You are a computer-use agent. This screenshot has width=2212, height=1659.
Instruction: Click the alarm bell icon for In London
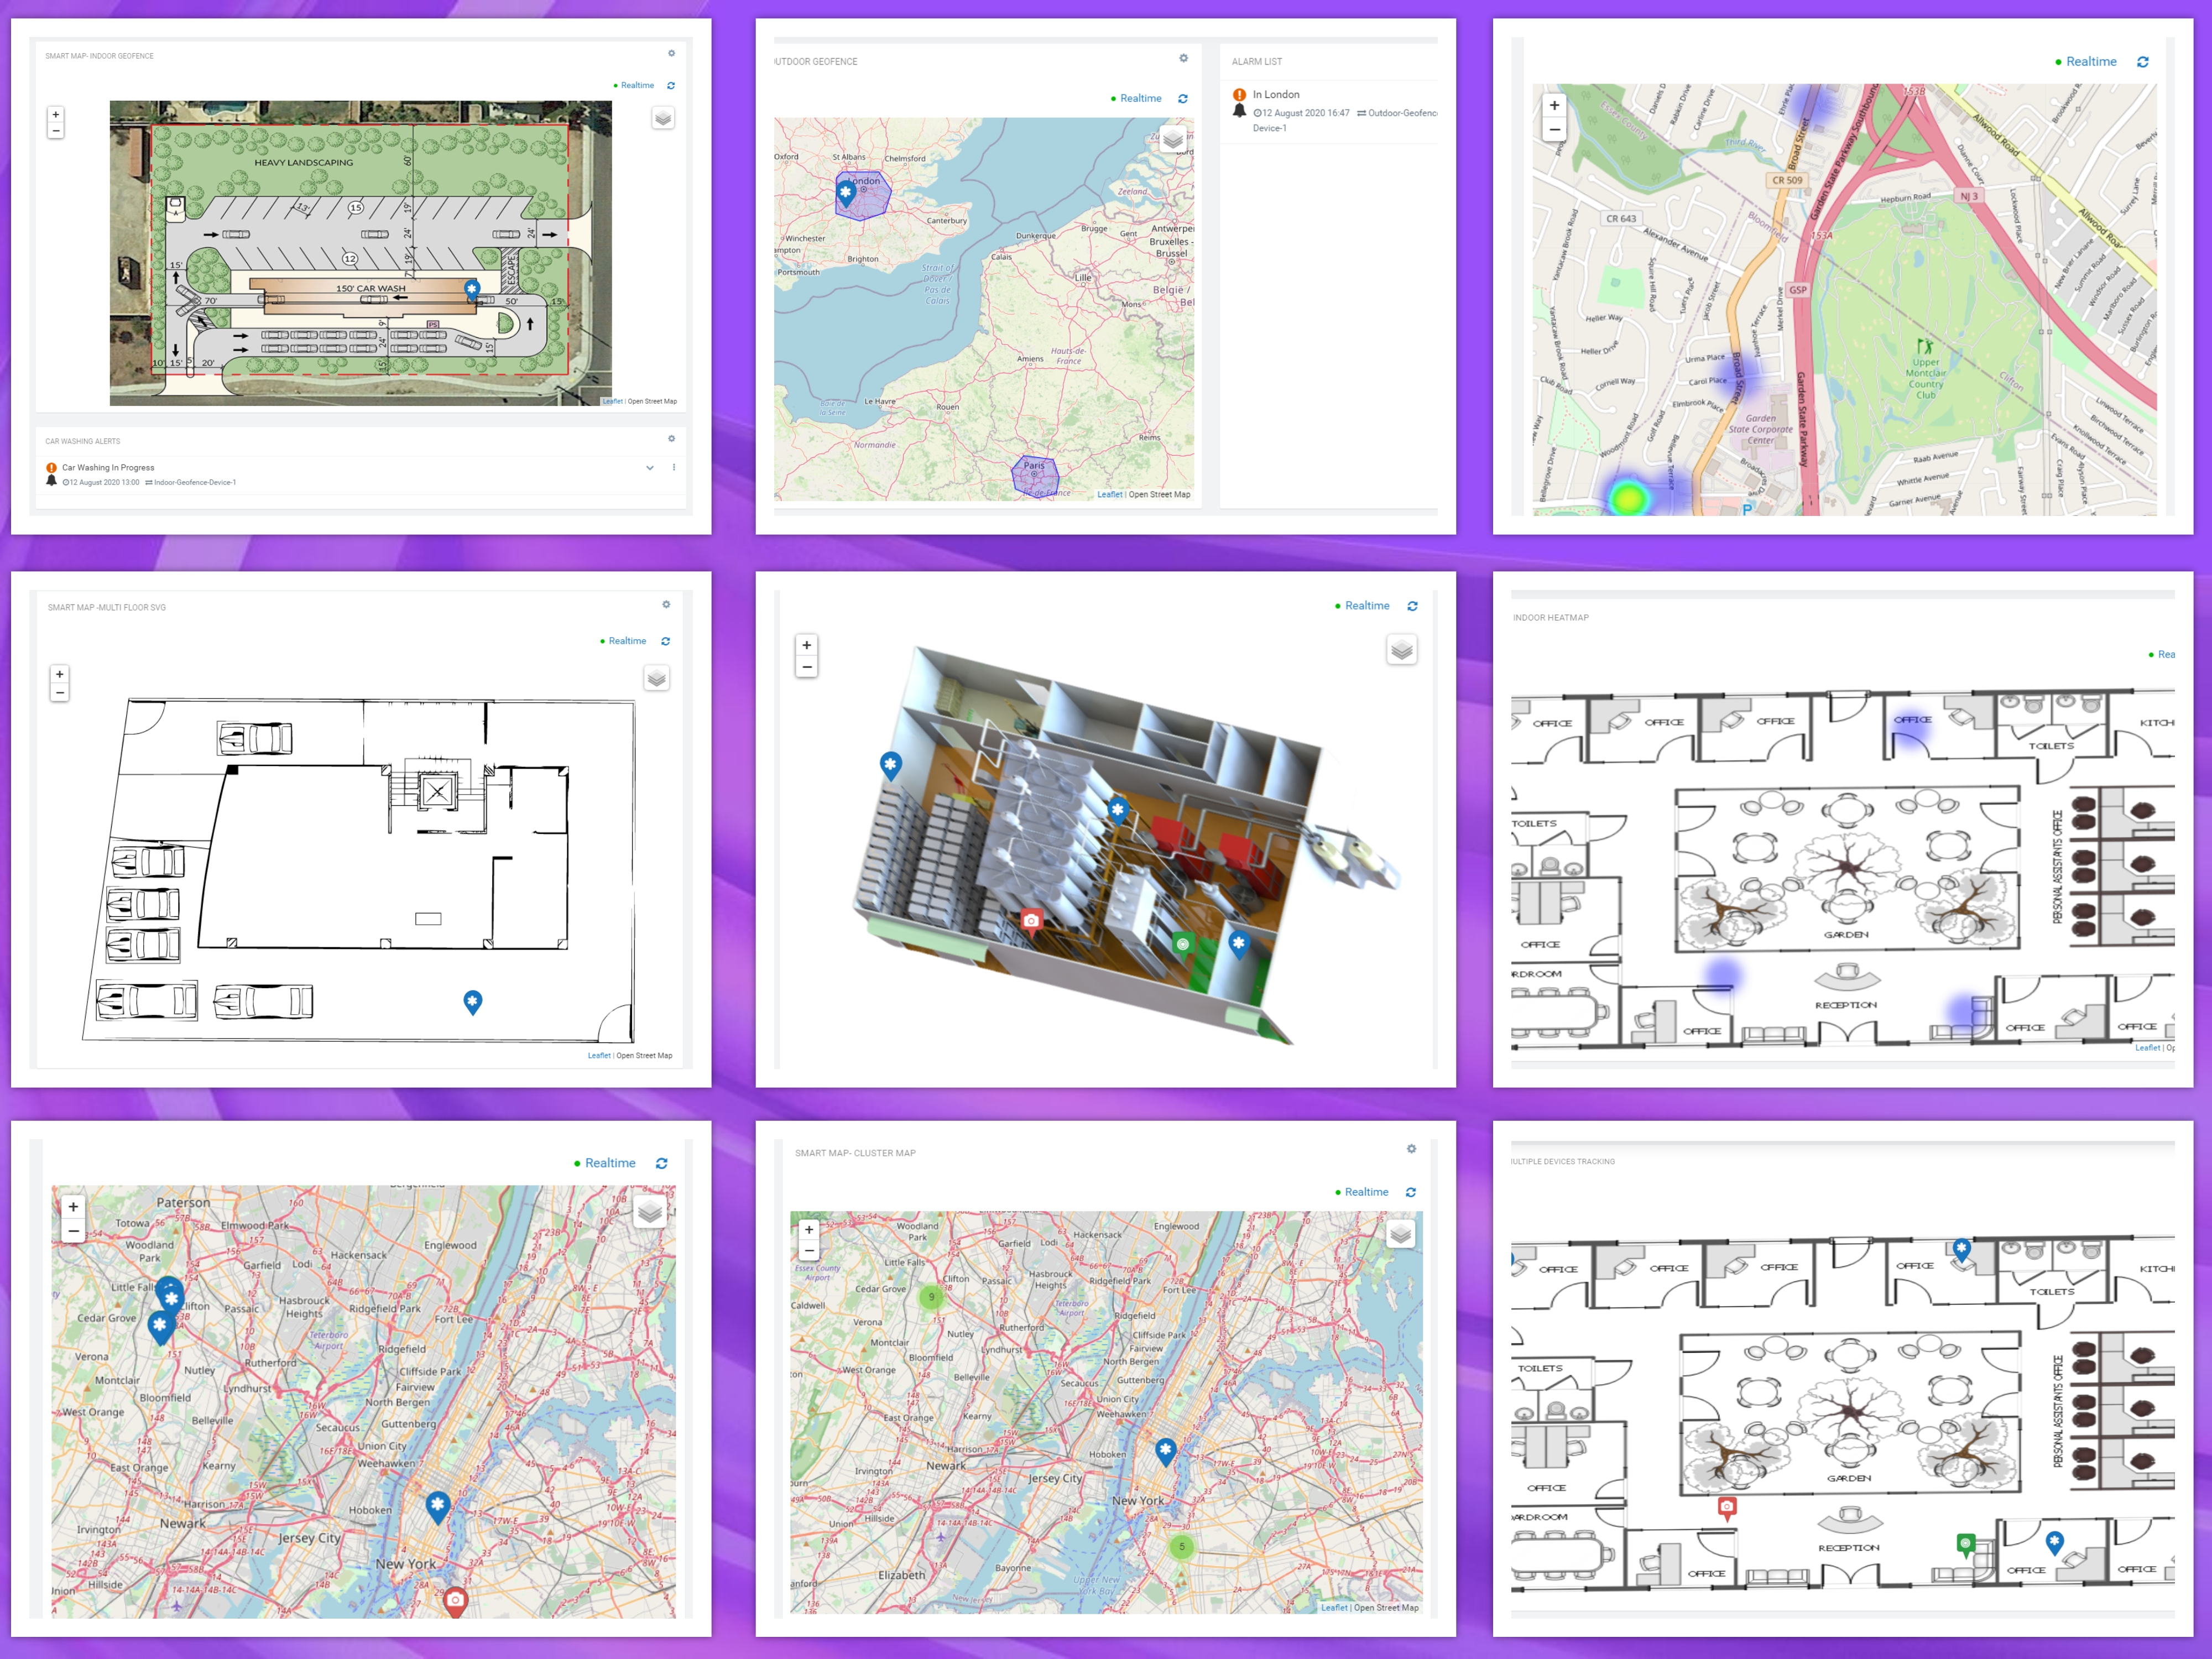tap(1240, 112)
